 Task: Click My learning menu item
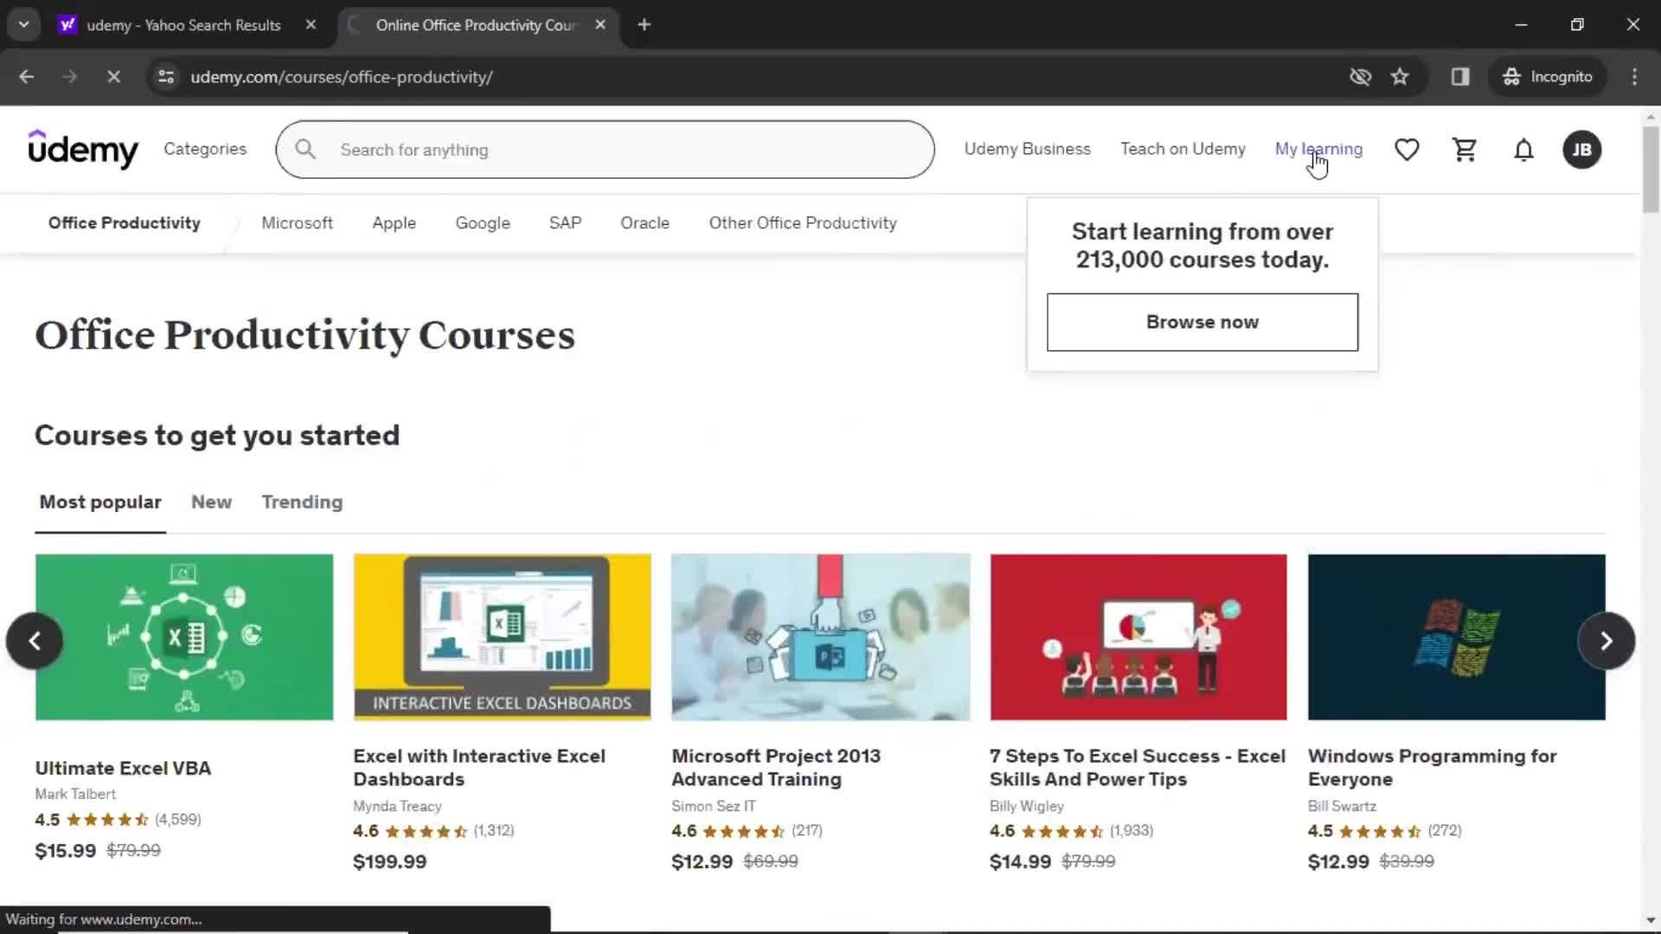click(x=1318, y=148)
